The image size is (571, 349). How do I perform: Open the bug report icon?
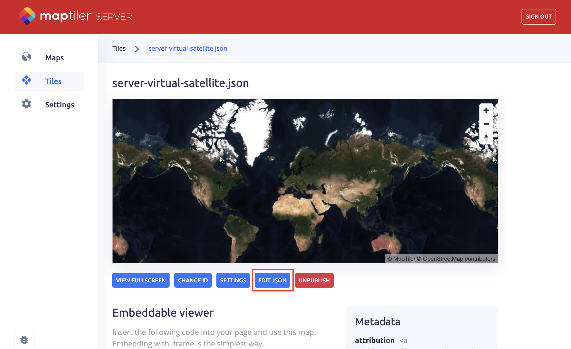[24, 340]
